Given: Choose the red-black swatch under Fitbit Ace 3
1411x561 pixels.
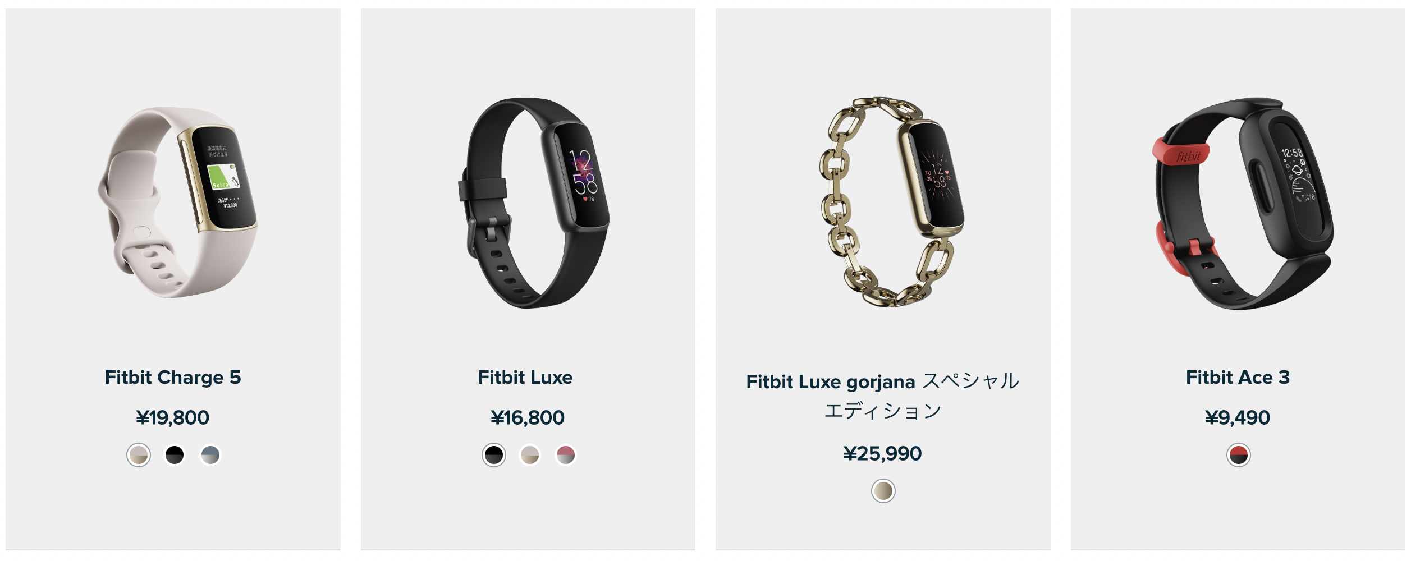Looking at the screenshot, I should (x=1239, y=455).
